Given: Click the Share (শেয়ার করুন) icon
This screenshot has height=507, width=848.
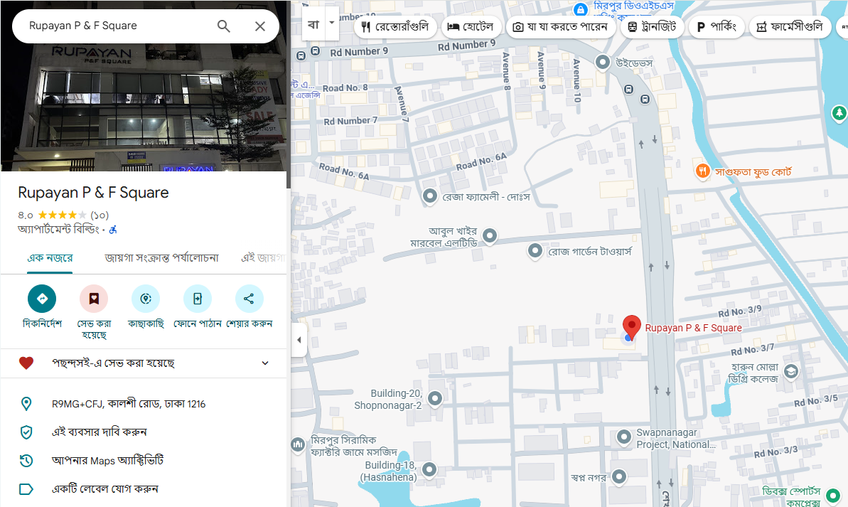Looking at the screenshot, I should 249,299.
